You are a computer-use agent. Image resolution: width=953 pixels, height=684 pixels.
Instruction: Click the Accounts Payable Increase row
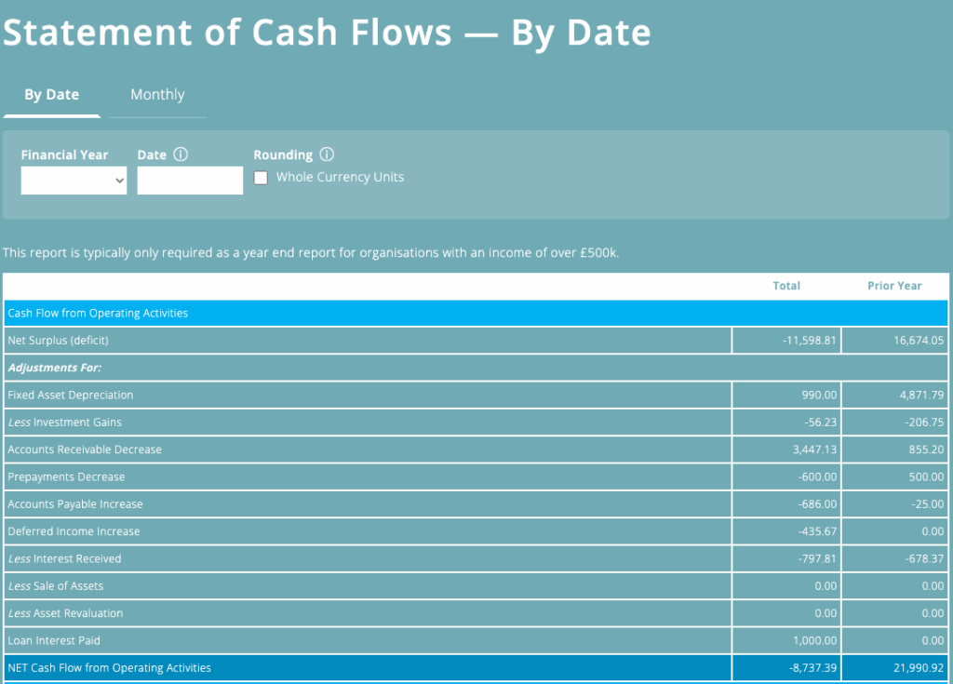[279, 503]
